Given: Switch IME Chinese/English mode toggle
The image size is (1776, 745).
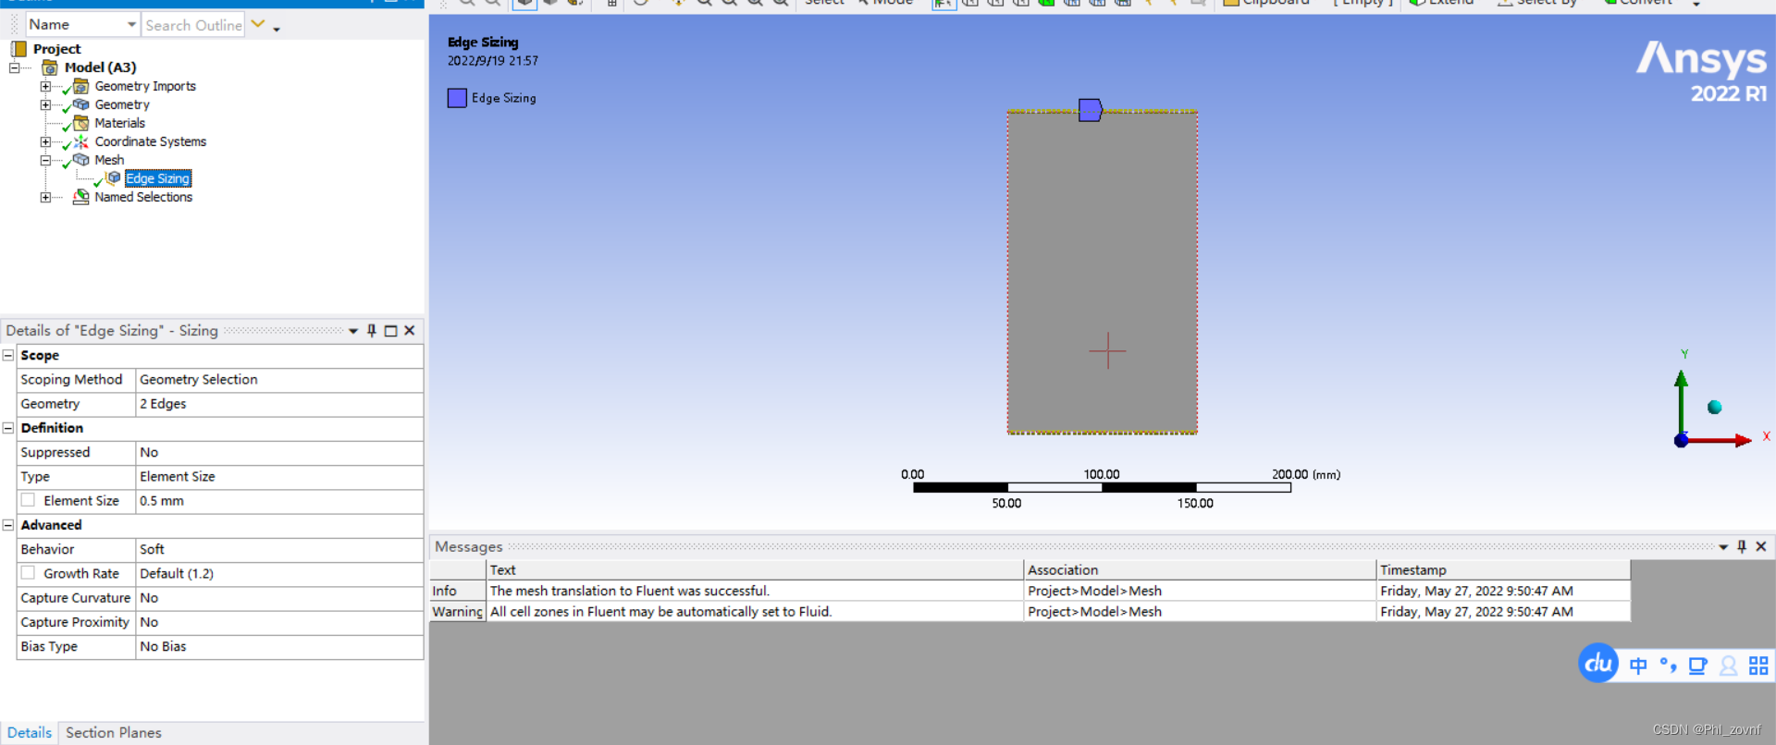Looking at the screenshot, I should coord(1638,666).
